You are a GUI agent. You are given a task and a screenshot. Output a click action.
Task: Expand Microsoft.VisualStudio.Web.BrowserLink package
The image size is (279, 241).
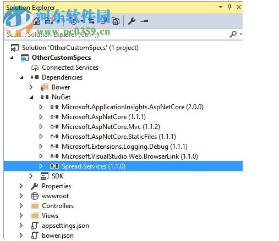tap(41, 156)
